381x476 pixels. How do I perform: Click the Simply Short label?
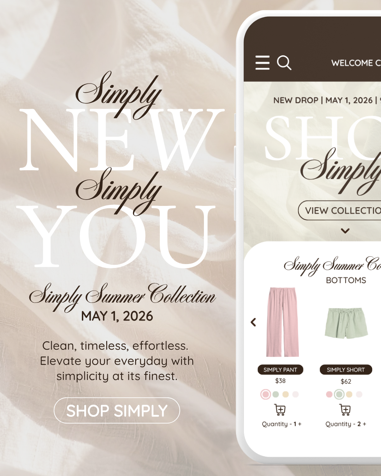pyautogui.click(x=346, y=370)
